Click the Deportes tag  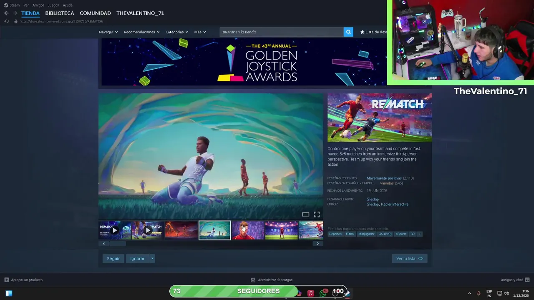[335, 234]
